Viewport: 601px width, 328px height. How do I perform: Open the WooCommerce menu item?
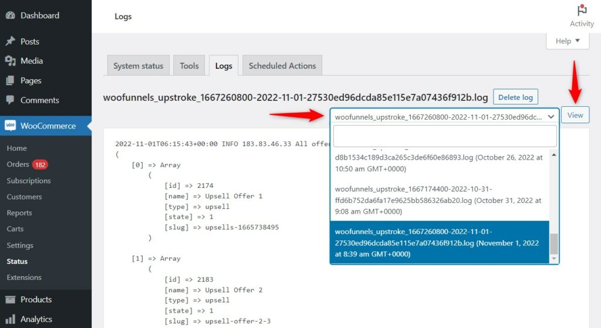click(48, 126)
